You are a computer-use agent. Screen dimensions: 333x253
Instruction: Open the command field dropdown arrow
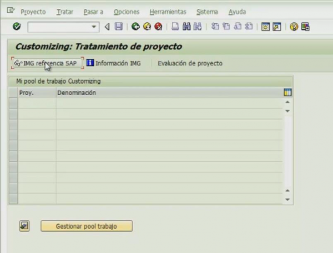tap(94, 27)
